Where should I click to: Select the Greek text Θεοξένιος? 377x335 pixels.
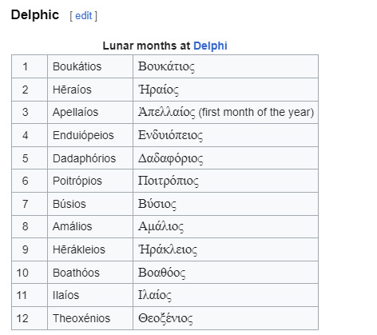(x=165, y=318)
